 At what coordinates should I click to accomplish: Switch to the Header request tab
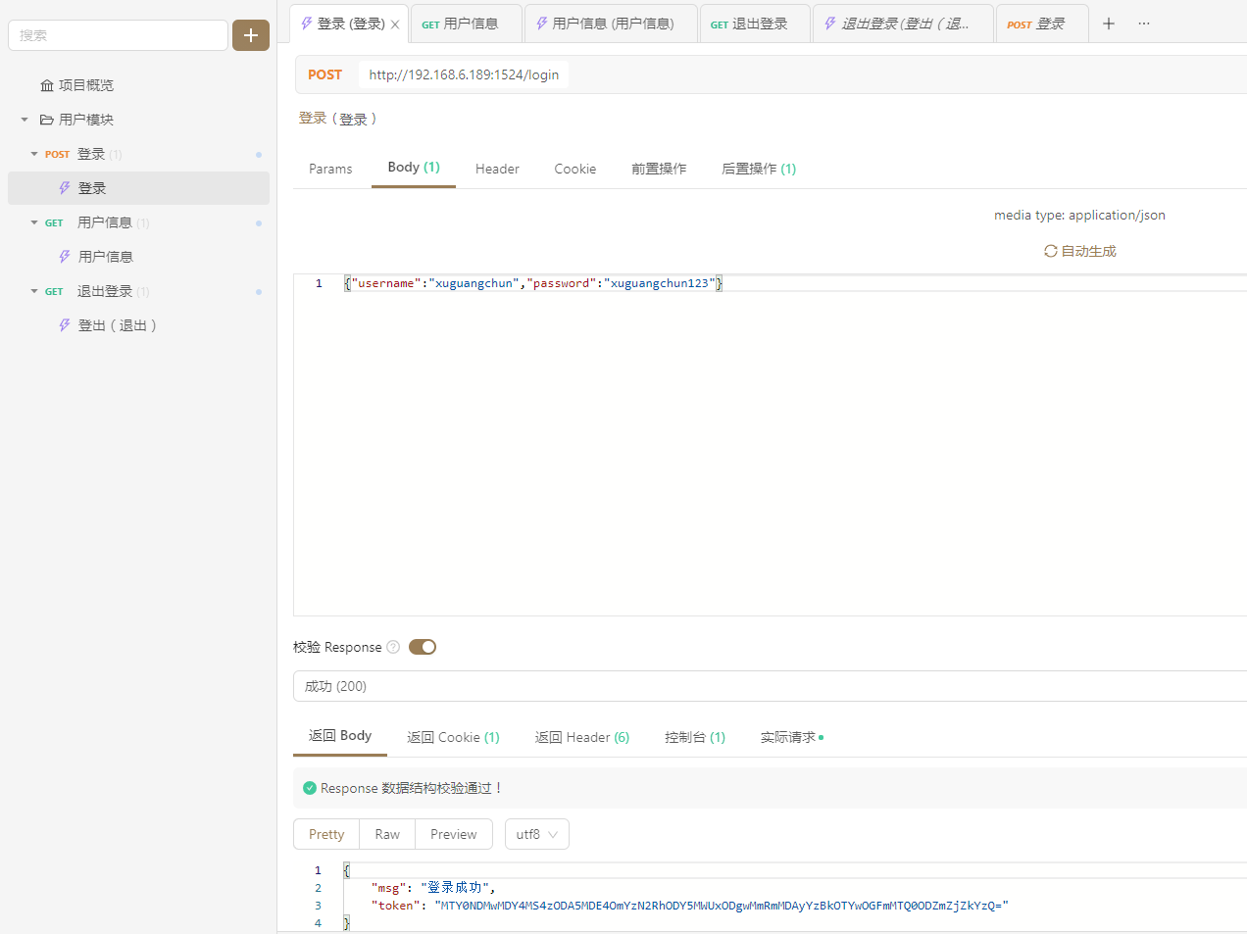497,169
